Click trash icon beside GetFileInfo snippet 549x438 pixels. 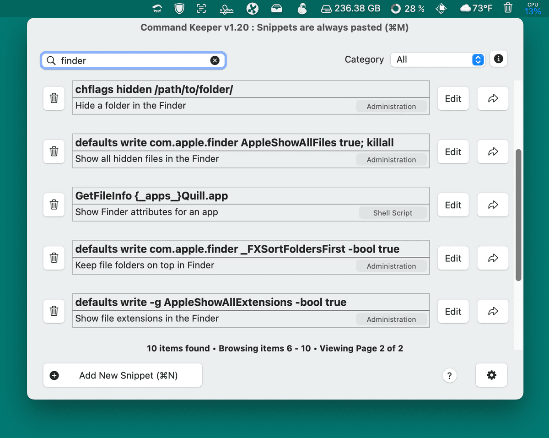54,205
